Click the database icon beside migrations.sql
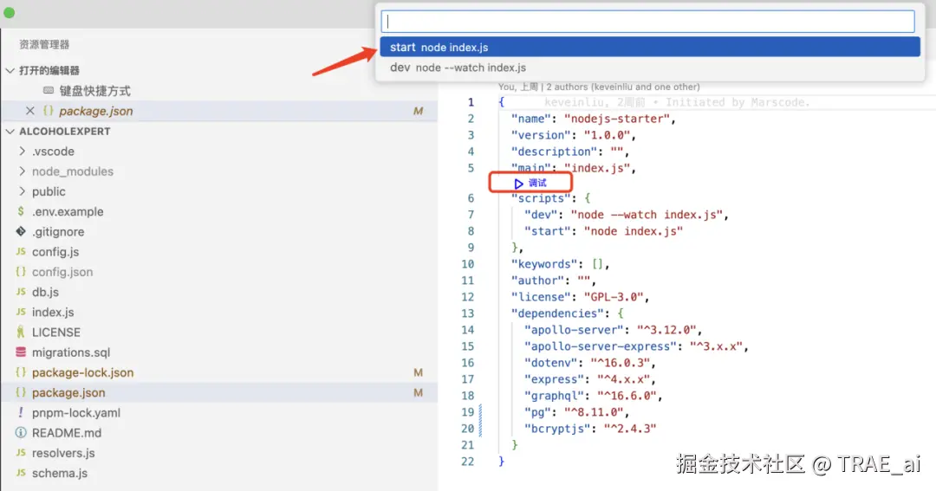Image resolution: width=936 pixels, height=491 pixels. [21, 352]
